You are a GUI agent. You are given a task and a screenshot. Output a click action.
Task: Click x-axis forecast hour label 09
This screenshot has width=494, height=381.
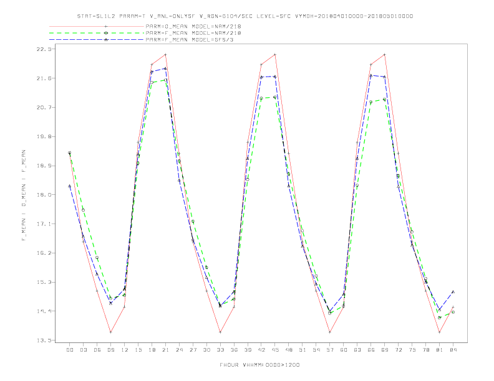(110, 350)
